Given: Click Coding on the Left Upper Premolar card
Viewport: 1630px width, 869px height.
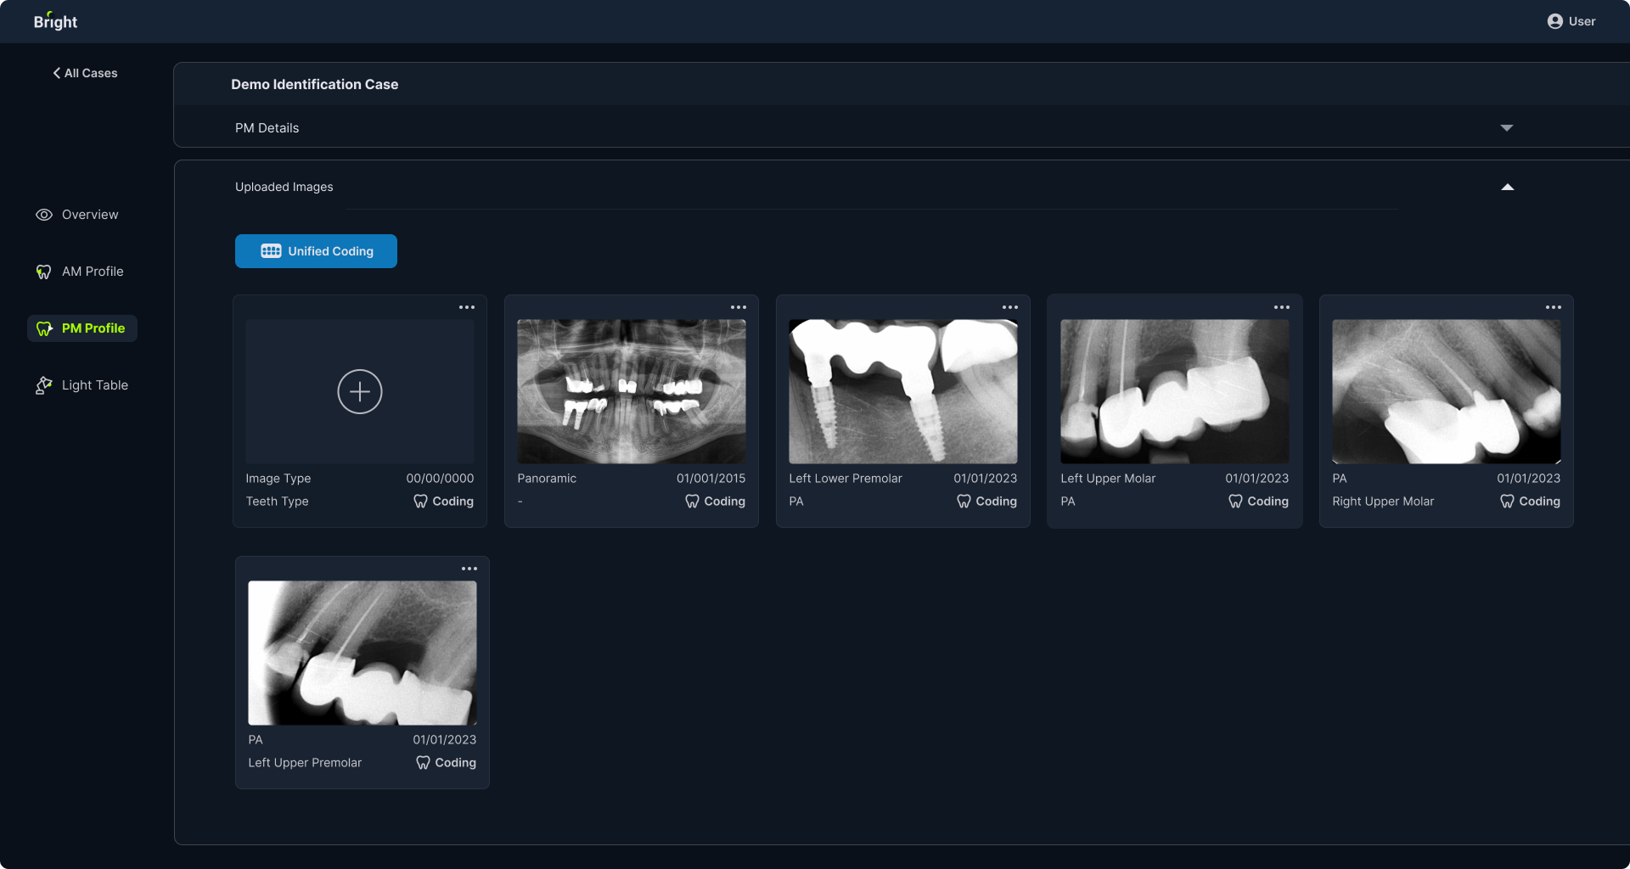Looking at the screenshot, I should pyautogui.click(x=446, y=763).
